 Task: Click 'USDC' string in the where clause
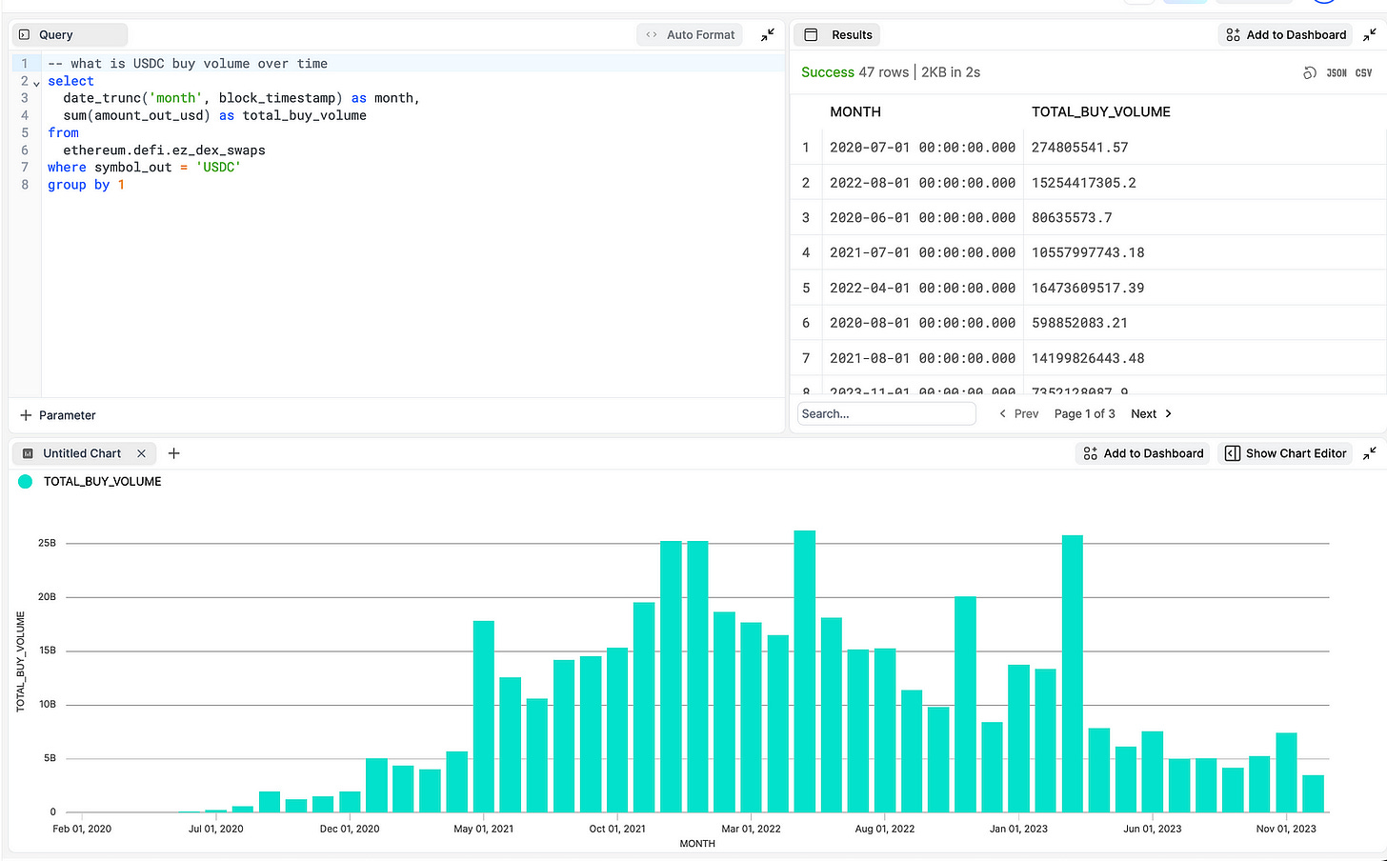(x=218, y=168)
